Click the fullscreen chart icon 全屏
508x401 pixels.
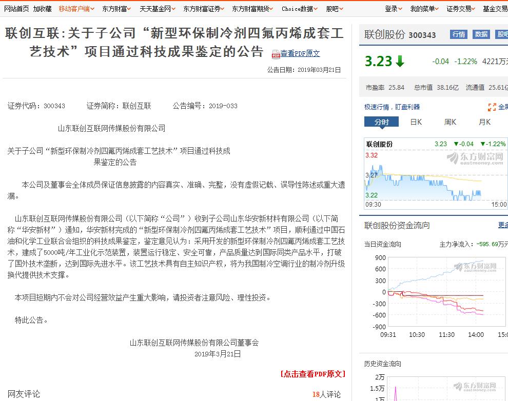tap(498, 107)
